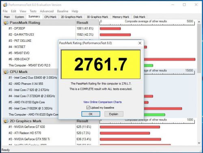Select the #5 - M5A97 EVO row
This screenshot has height=153, width=203.
[19, 53]
